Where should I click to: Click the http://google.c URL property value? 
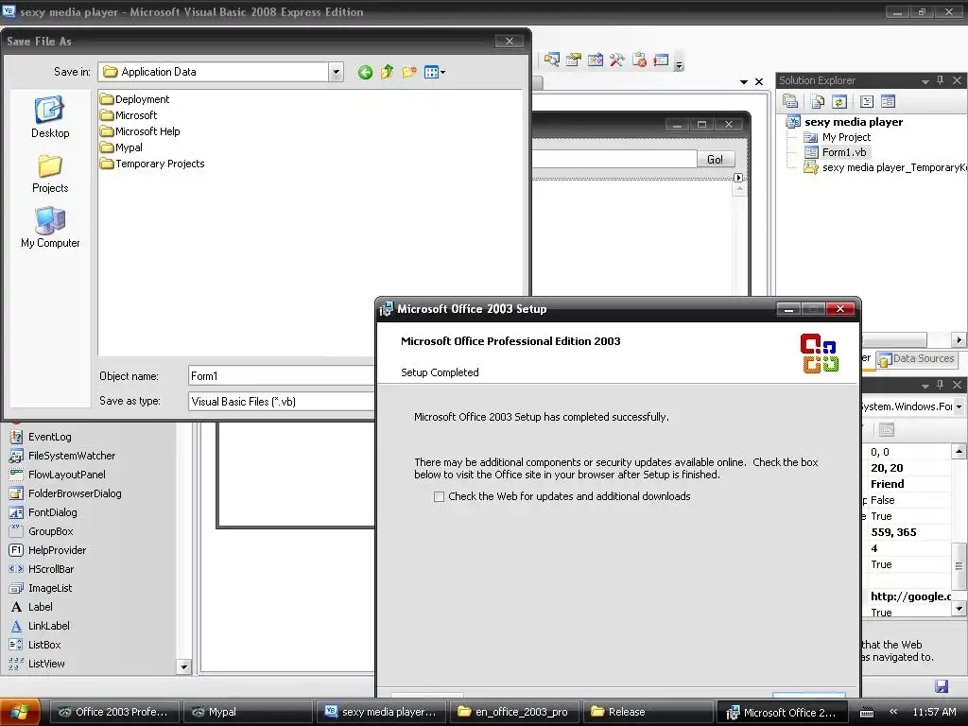click(x=910, y=596)
